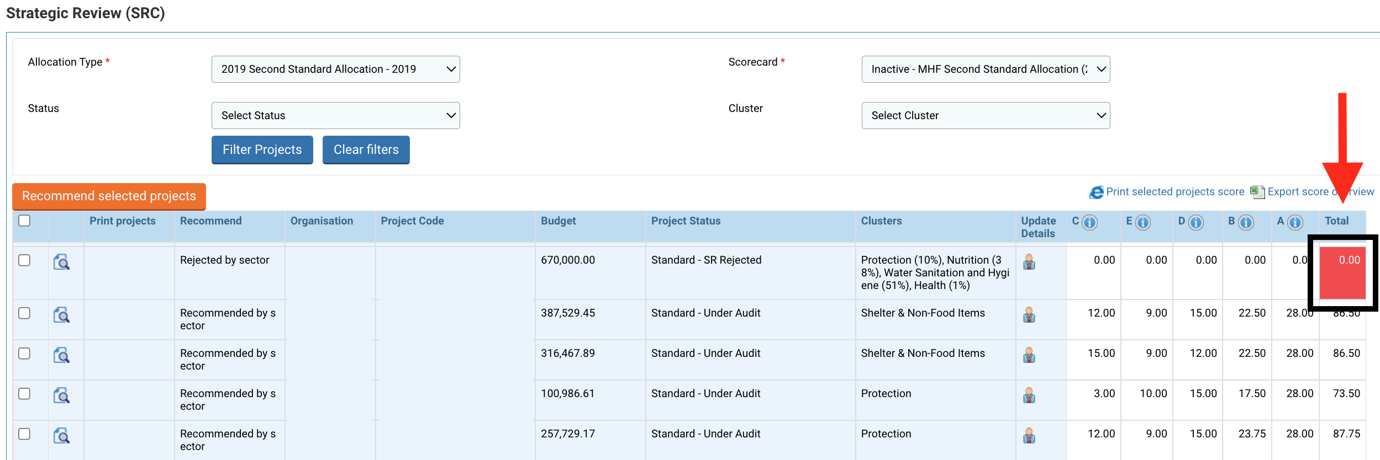Check the 387,529.45 budget project row

[24, 313]
